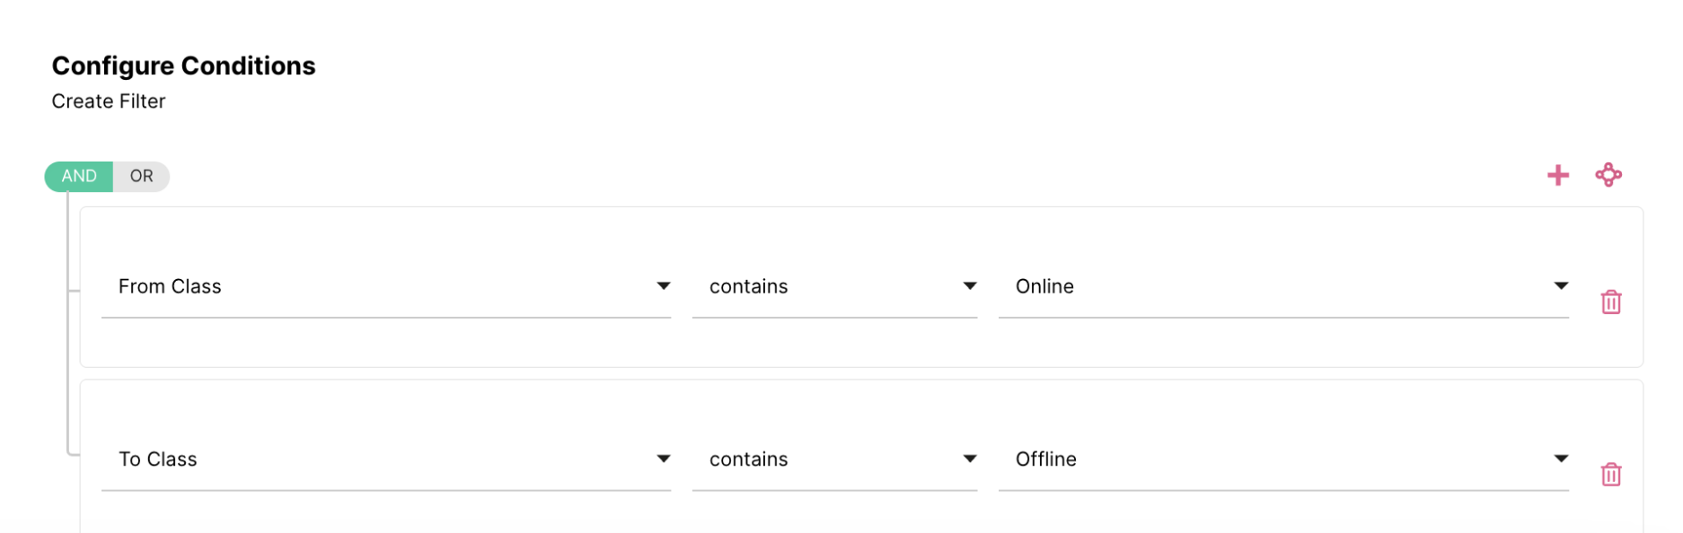Delete the From Class condition row
This screenshot has height=533, width=1683.
pos(1610,302)
